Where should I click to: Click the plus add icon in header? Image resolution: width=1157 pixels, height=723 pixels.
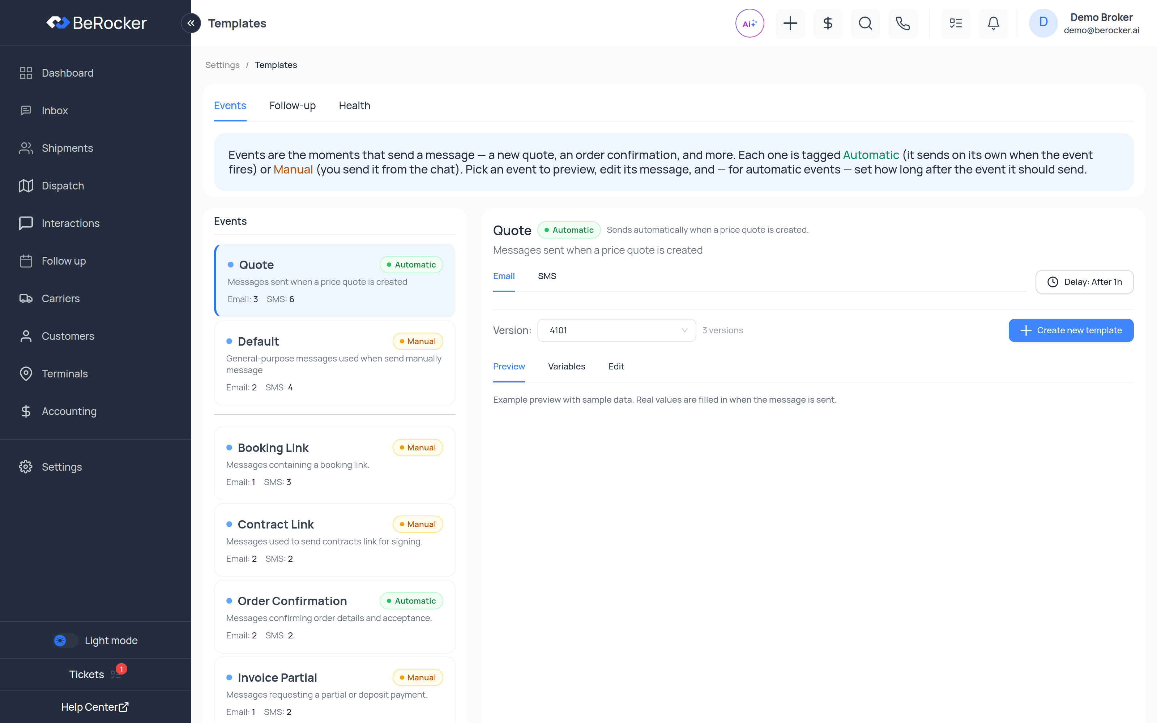pyautogui.click(x=790, y=23)
